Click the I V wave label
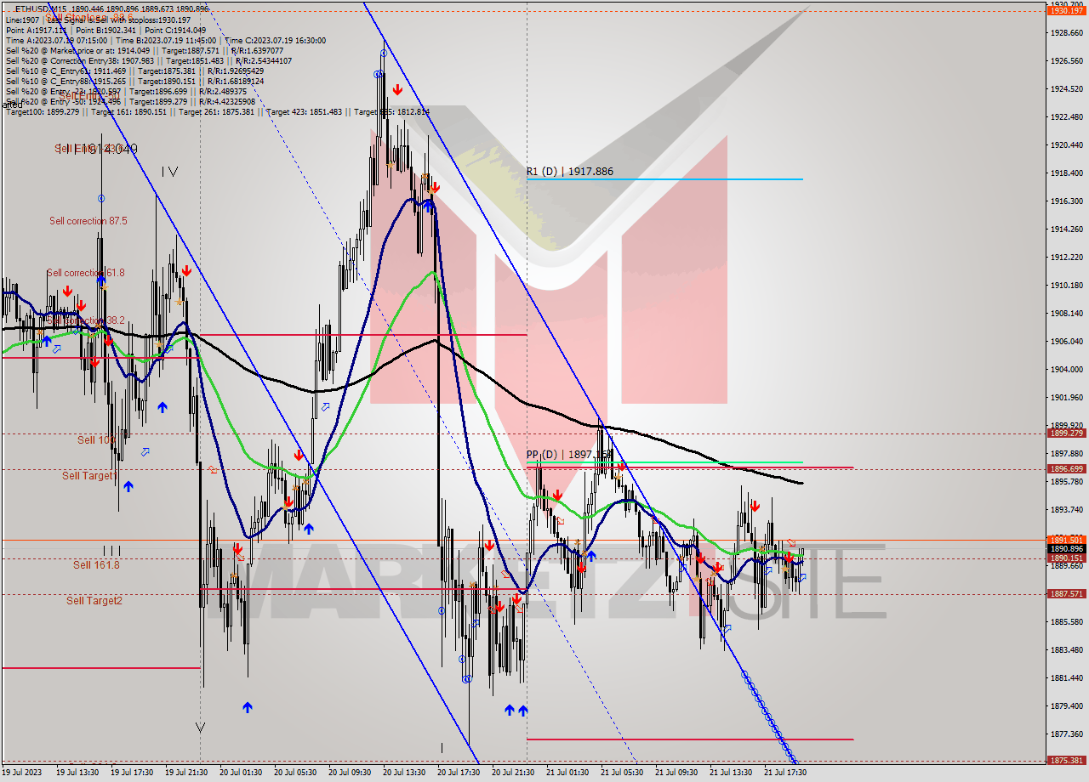The height and width of the screenshot is (782, 1089). coord(169,172)
